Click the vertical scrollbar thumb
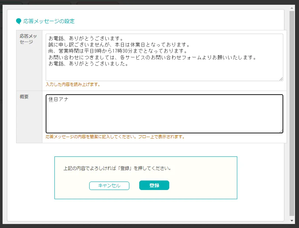Image resolution: width=299 pixels, height=228 pixels. coord(292,113)
